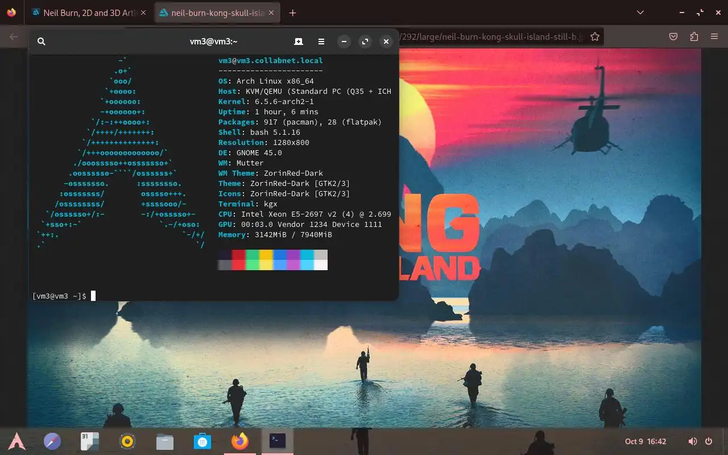
Task: Click the terminal title vm3@vm3:~
Action: 213,42
